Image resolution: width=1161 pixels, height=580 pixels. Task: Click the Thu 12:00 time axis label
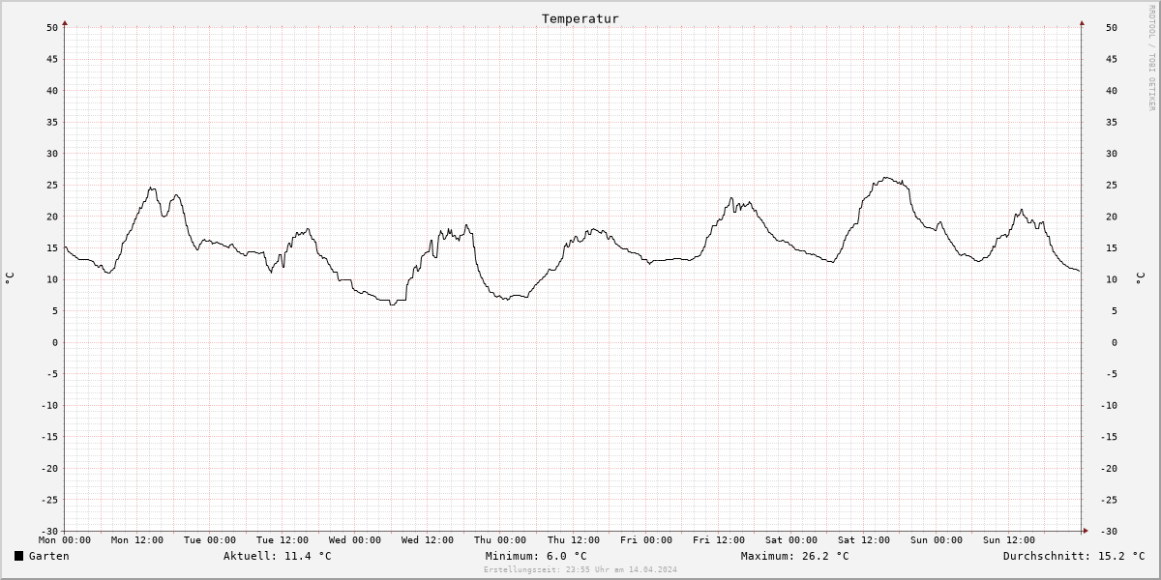tap(574, 540)
